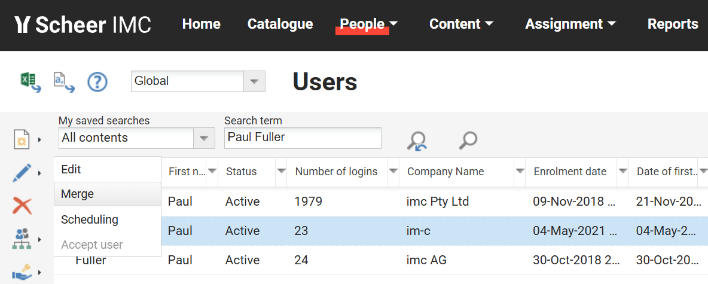Click the new document icon in sidebar
The image size is (708, 284).
pos(22,140)
